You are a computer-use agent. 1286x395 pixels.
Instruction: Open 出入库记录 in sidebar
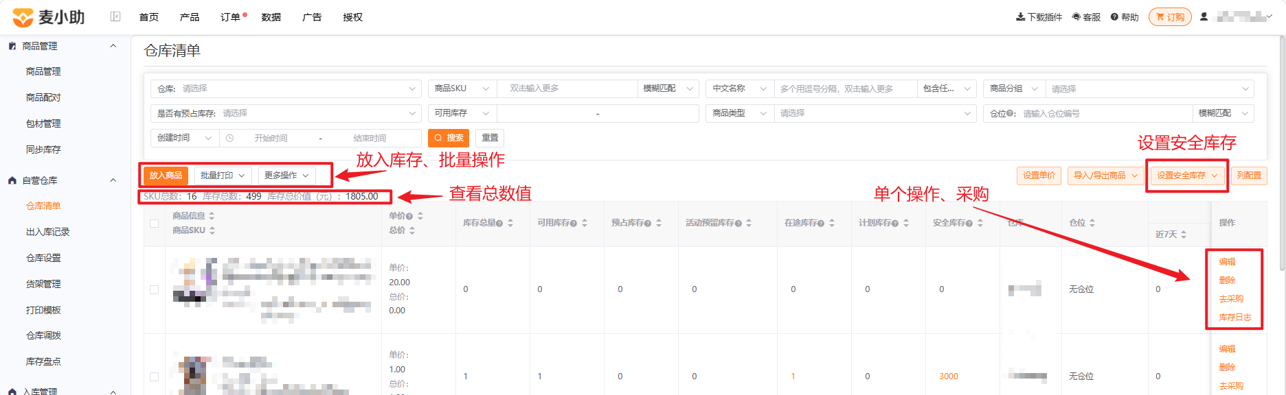48,232
